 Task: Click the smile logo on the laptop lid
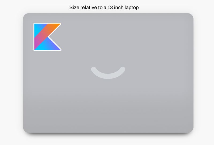(108, 73)
